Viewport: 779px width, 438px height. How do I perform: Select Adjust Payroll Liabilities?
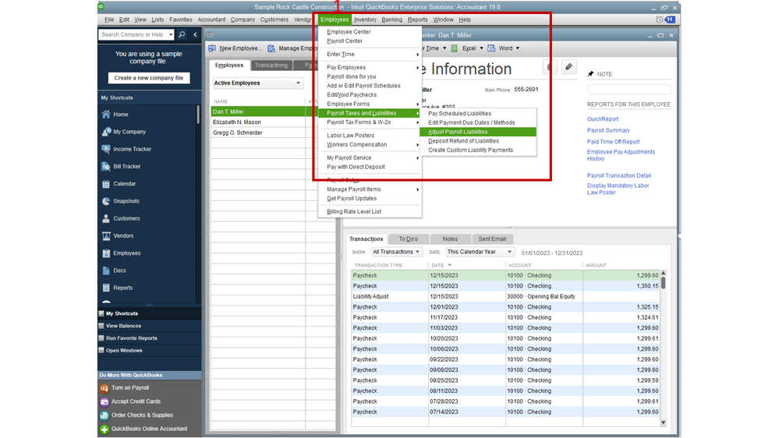coord(478,132)
